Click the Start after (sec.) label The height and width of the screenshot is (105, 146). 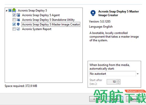[x=96, y=82]
